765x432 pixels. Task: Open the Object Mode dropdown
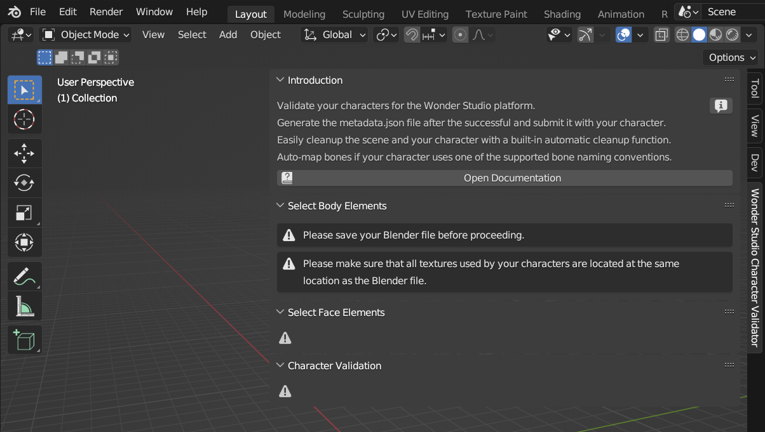click(x=86, y=35)
